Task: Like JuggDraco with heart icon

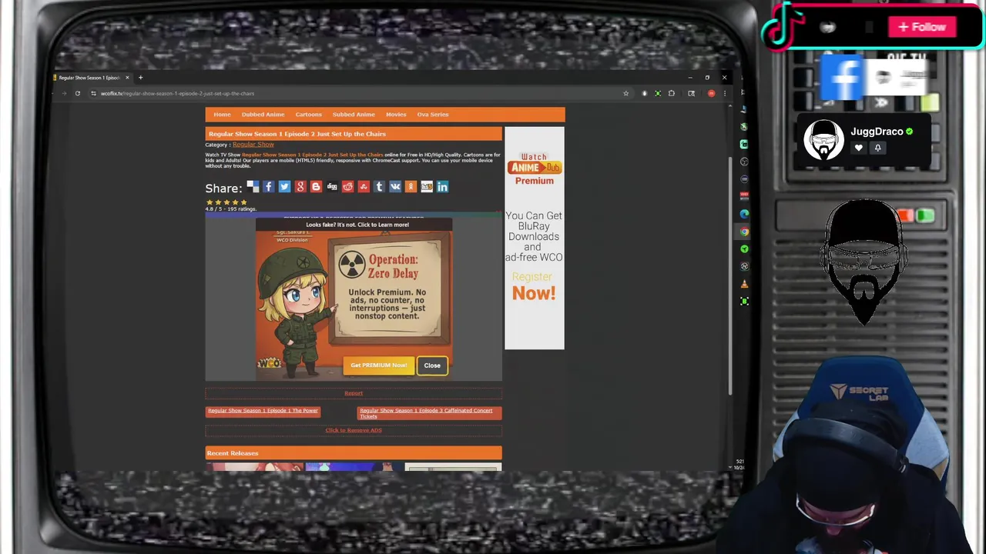Action: (x=858, y=148)
